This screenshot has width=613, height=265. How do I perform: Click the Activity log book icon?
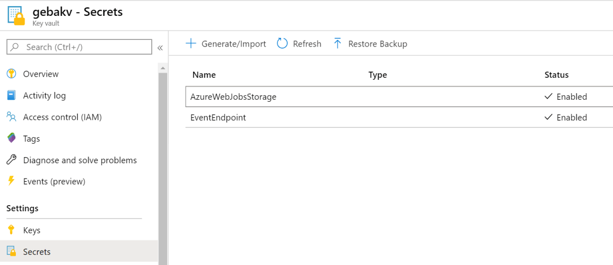(x=11, y=95)
